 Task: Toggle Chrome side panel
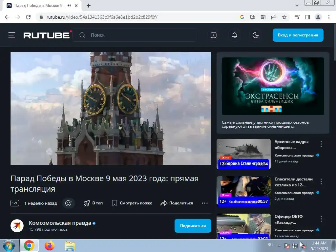tap(308, 17)
